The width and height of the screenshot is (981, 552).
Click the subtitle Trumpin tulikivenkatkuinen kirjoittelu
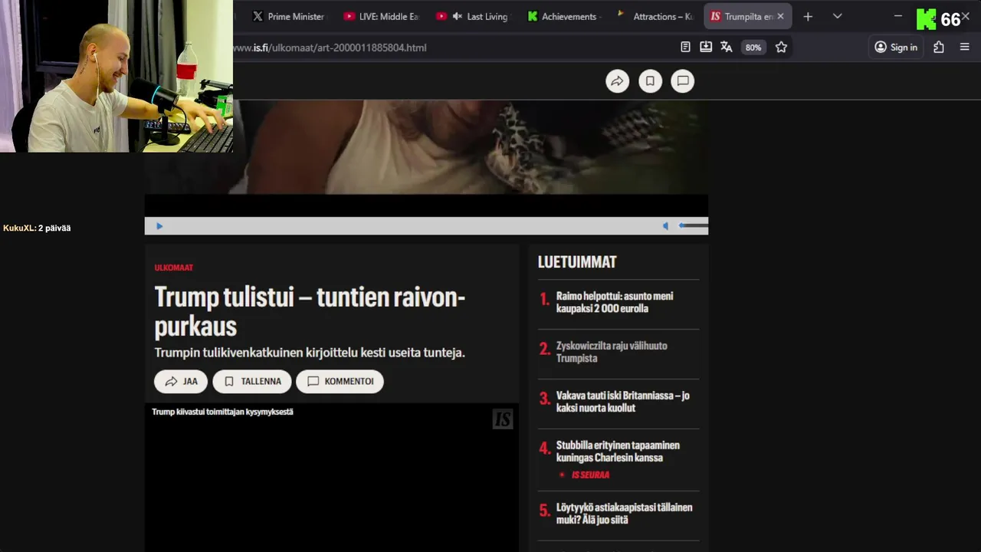point(310,353)
